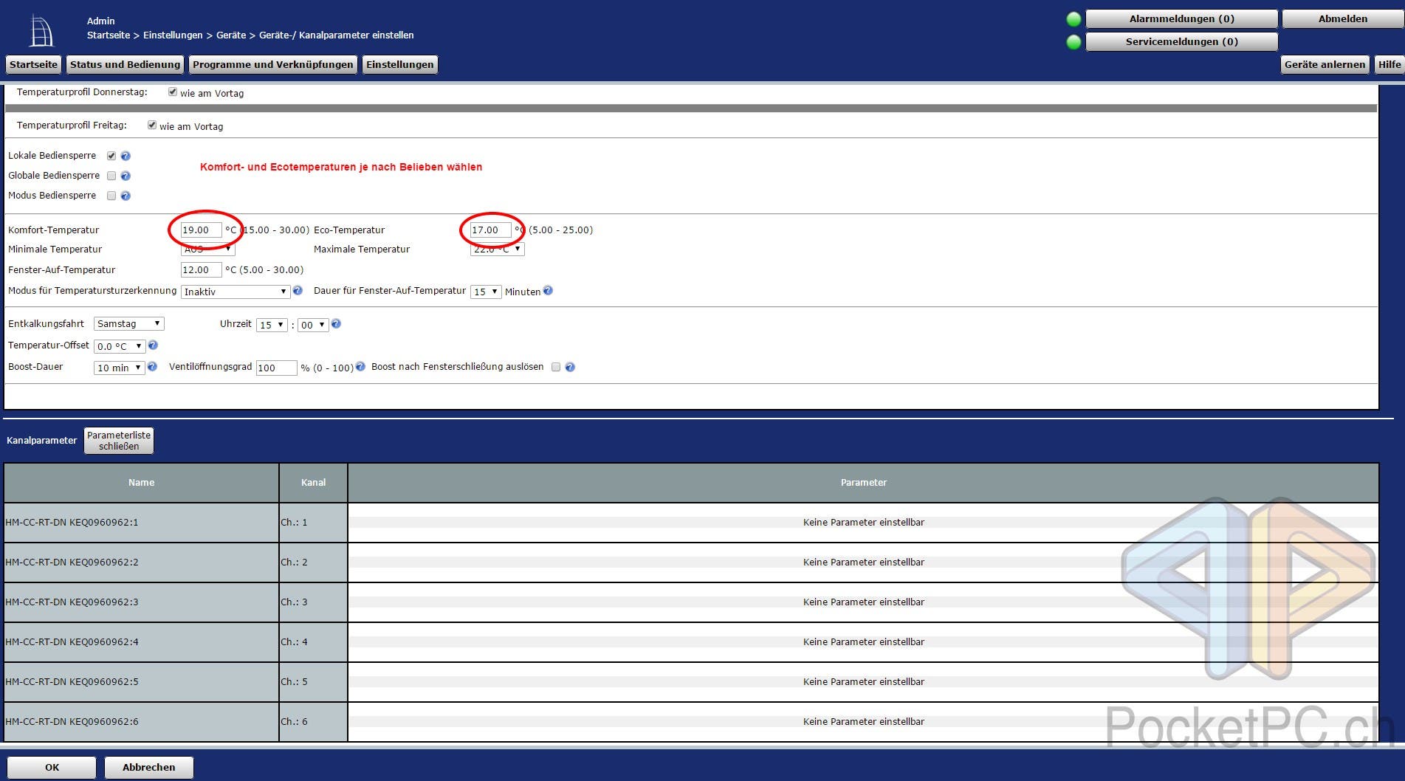1405x781 pixels.
Task: Open help for Dauer für Fenster-Auf-Temperatur
Action: 548,291
